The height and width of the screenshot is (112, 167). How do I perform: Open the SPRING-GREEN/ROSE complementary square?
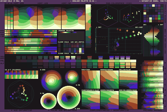pyautogui.click(x=128, y=100)
